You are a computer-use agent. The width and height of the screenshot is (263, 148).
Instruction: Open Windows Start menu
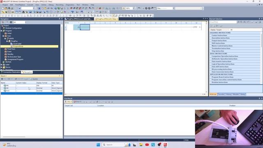click(x=98, y=145)
